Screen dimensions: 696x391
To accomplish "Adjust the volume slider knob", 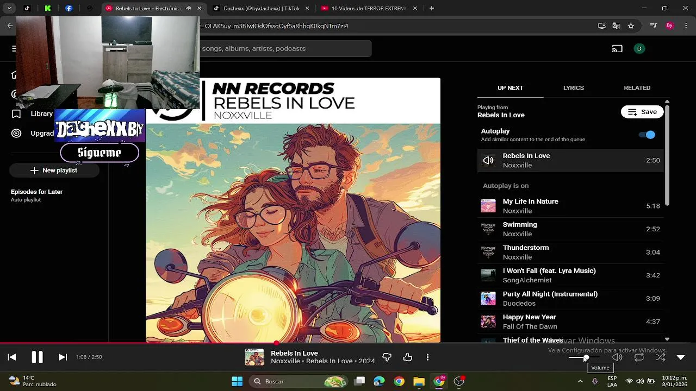I will click(x=586, y=357).
